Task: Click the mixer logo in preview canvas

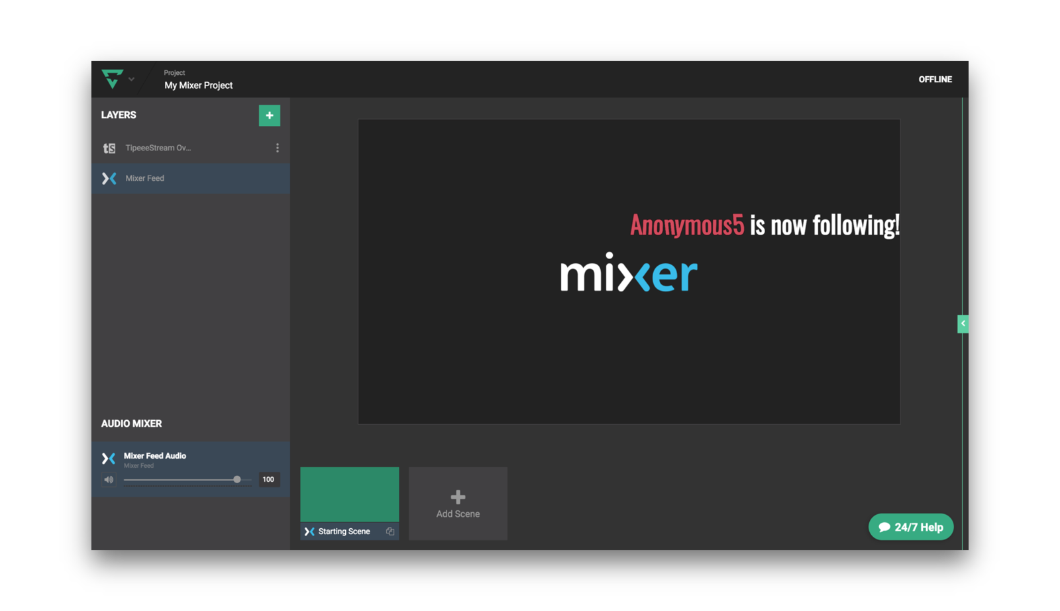Action: coord(629,272)
